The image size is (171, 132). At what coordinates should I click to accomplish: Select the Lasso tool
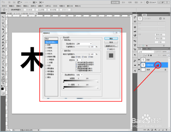pyautogui.click(x=3, y=23)
